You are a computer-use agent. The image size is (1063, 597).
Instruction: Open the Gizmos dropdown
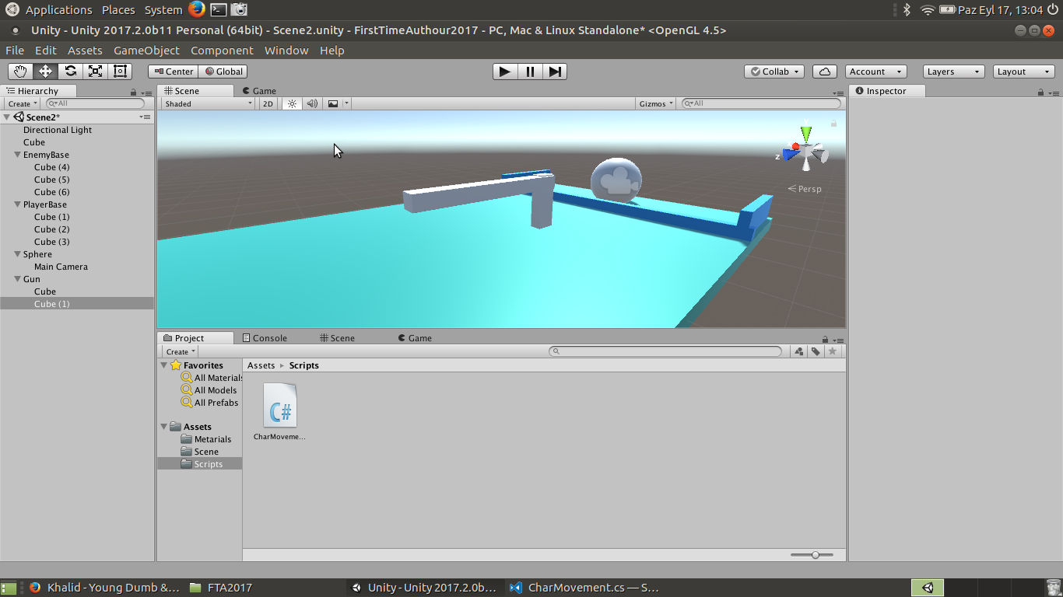[655, 103]
